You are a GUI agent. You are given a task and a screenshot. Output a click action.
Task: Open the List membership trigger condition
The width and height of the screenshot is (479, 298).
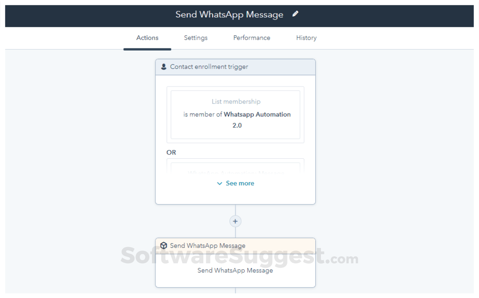[236, 113]
